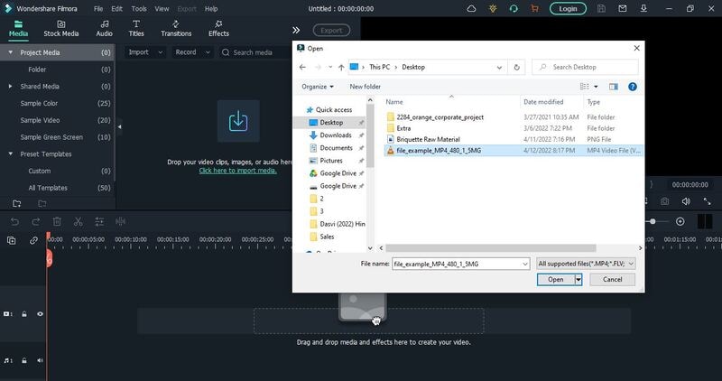The height and width of the screenshot is (381, 722).
Task: Click the mail message icon
Action: pos(623,8)
